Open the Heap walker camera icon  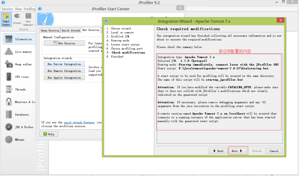9,64
